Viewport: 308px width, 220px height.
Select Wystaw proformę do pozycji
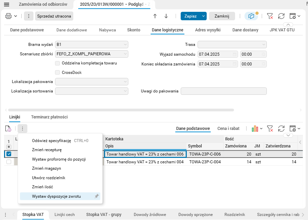tap(60, 159)
